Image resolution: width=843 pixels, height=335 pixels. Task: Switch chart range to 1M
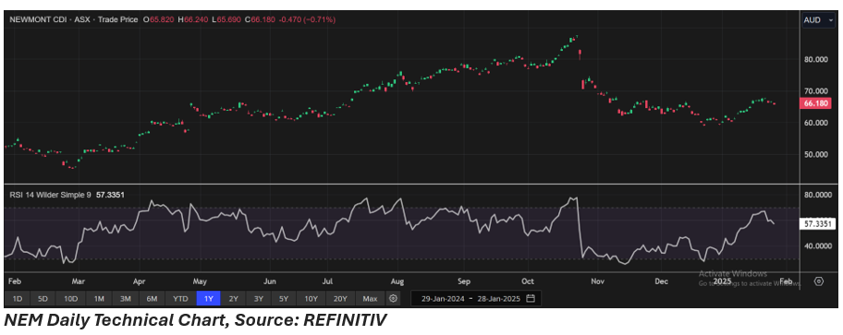tap(99, 298)
